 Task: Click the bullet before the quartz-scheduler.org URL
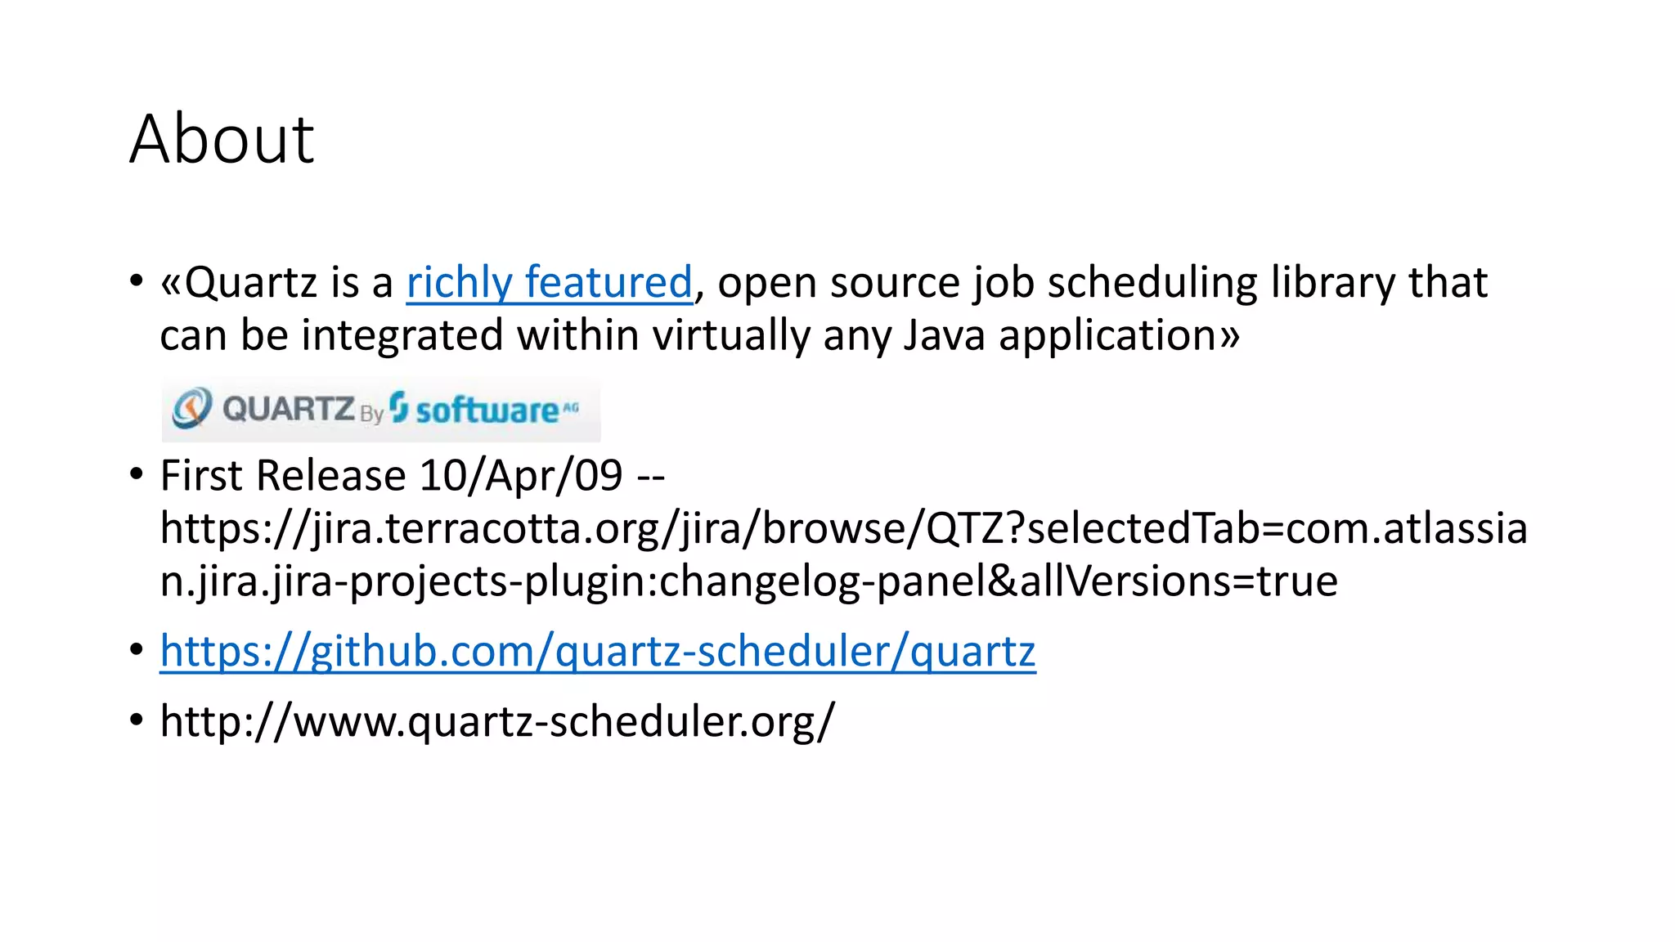tap(137, 720)
